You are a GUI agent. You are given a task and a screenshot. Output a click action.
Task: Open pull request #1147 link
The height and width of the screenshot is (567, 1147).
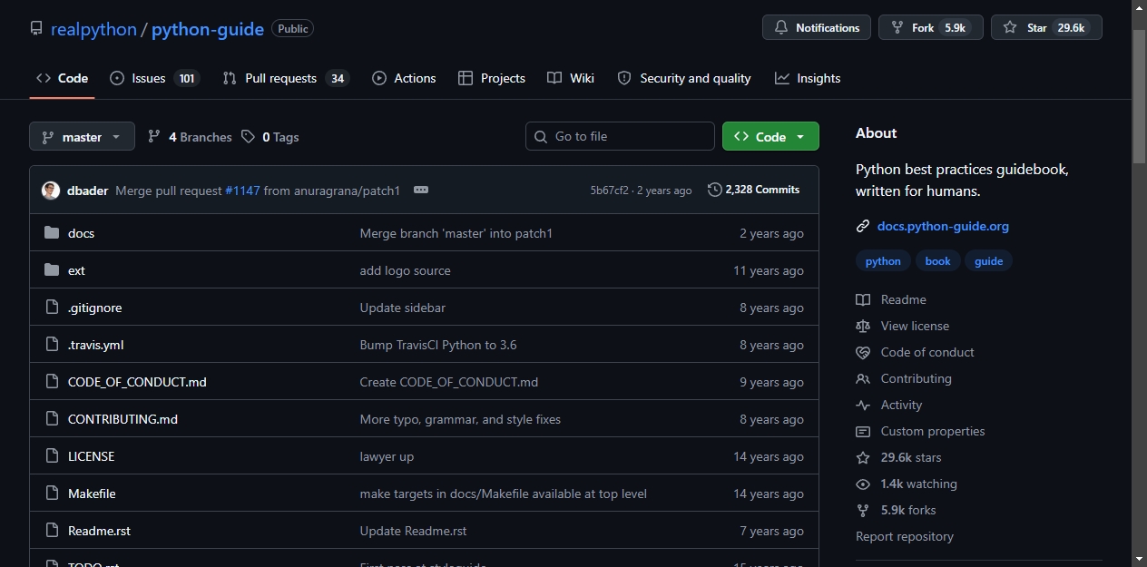(242, 191)
